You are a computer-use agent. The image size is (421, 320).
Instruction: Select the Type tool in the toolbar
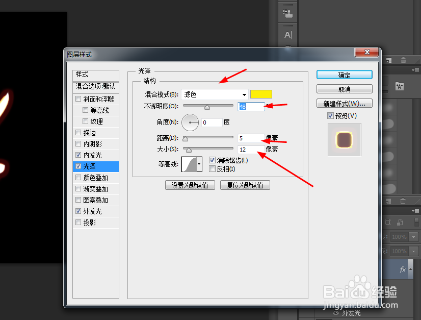pyautogui.click(x=287, y=34)
